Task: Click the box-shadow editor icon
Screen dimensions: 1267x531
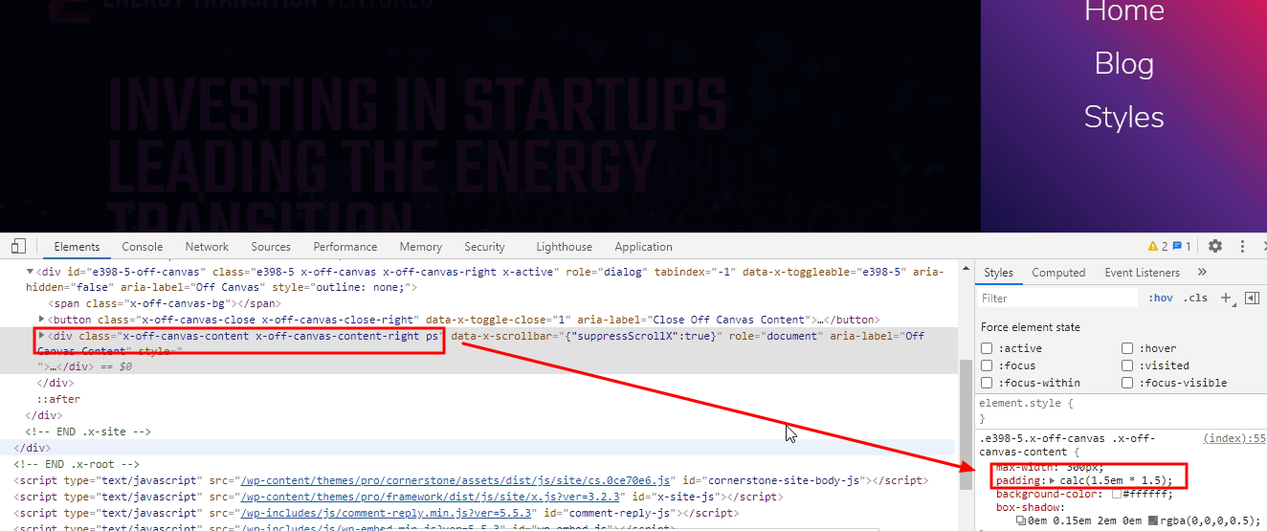Action: coord(1021,520)
